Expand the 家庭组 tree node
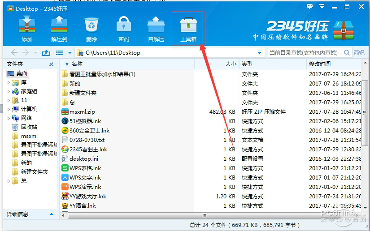 [x=9, y=91]
